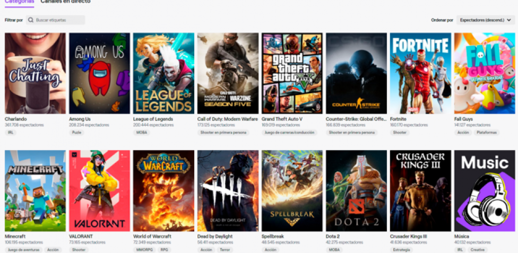This screenshot has width=518, height=253.
Task: Click Call of Duty: Modern Warfare title
Action: point(228,119)
